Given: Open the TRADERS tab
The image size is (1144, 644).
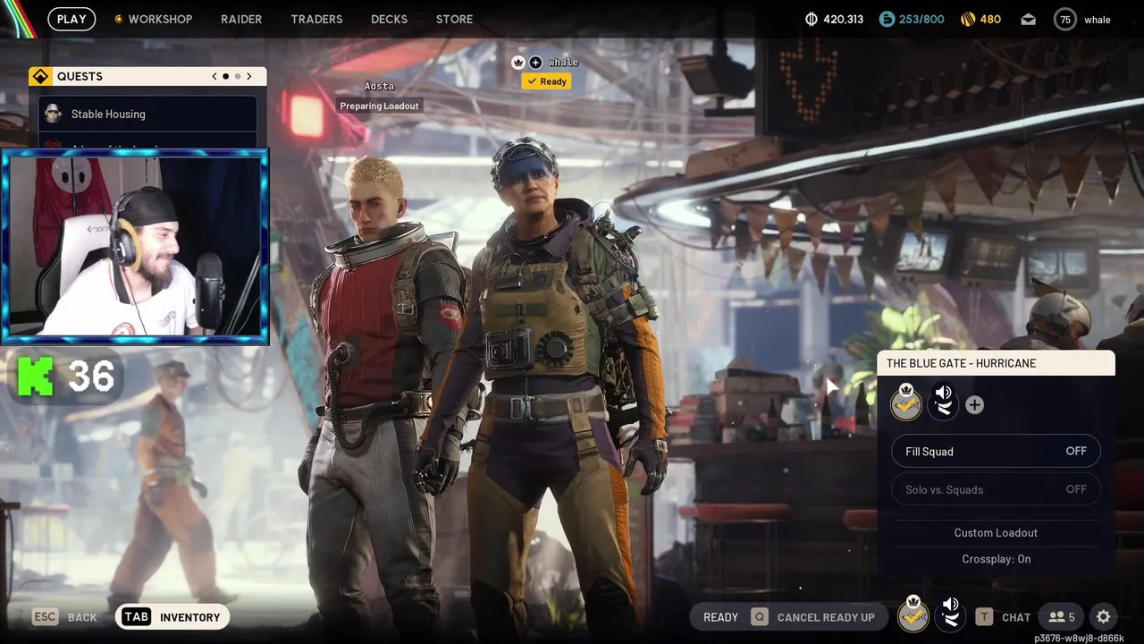Looking at the screenshot, I should click(x=316, y=19).
